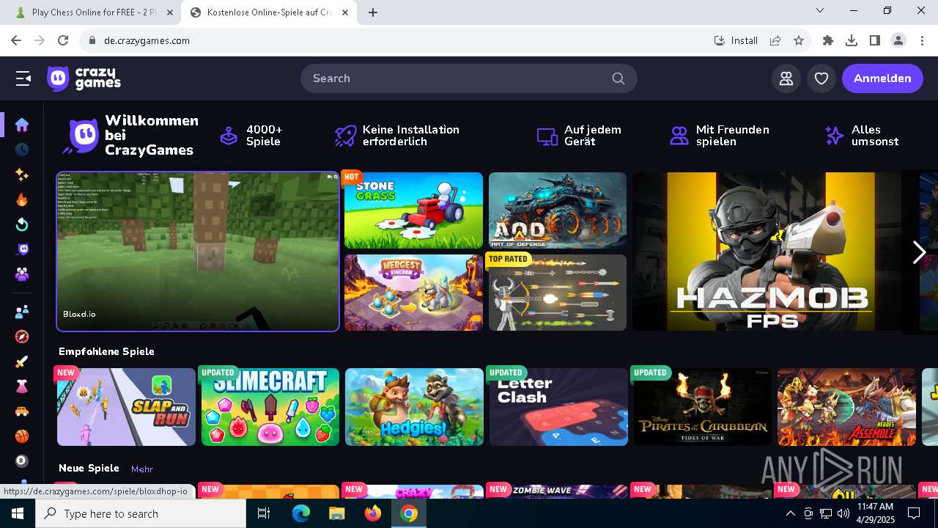The width and height of the screenshot is (938, 528).
Task: Open the sword action sidebar icon
Action: click(x=22, y=362)
